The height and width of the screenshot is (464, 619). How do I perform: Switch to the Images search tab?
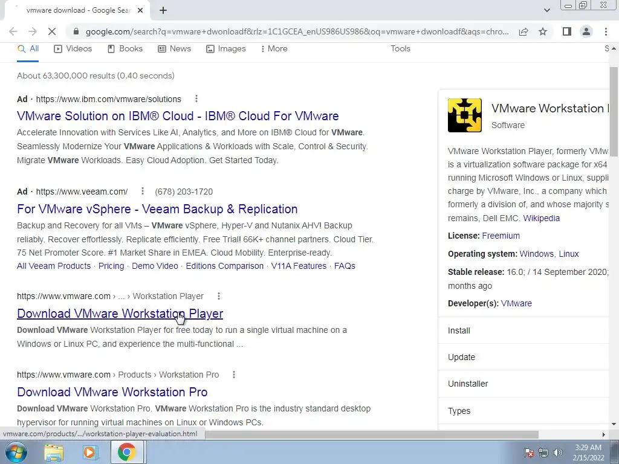(226, 48)
